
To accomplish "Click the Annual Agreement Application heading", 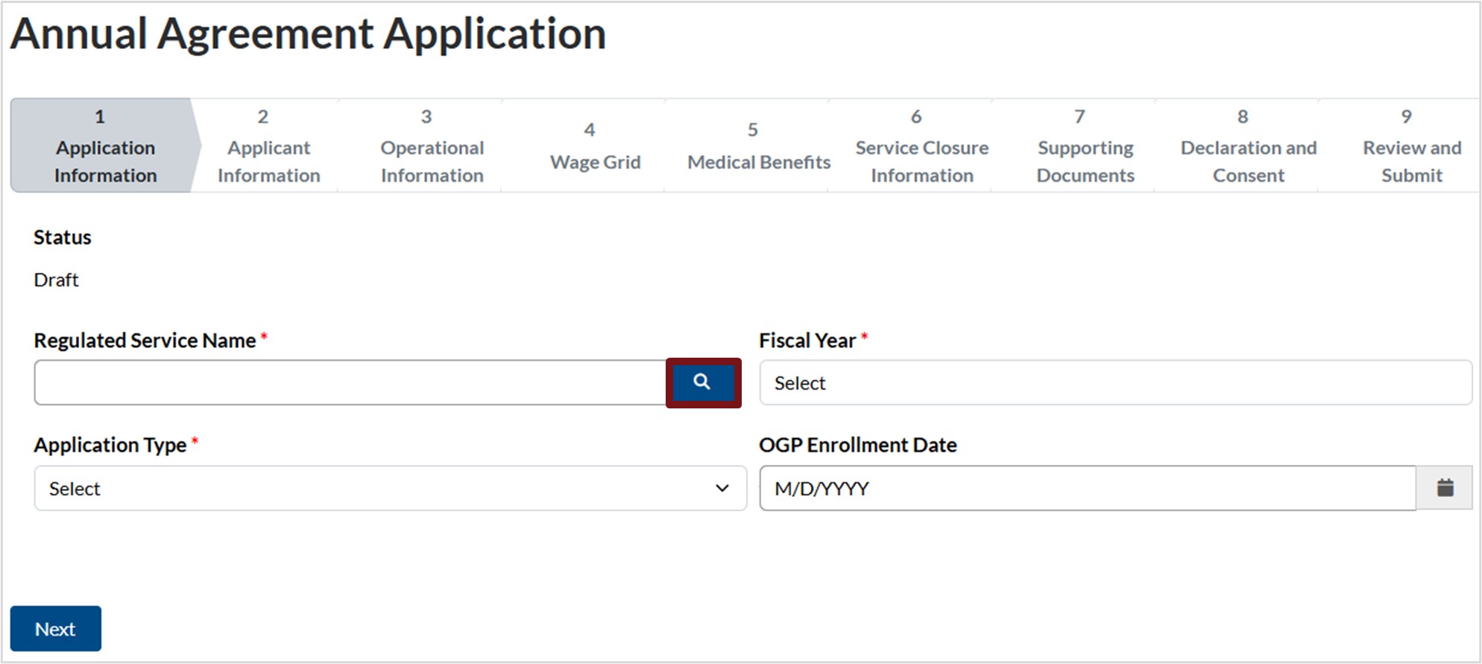I will (308, 34).
